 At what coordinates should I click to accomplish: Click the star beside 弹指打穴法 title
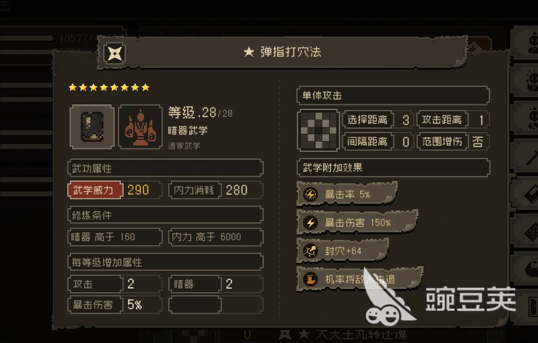pyautogui.click(x=249, y=52)
